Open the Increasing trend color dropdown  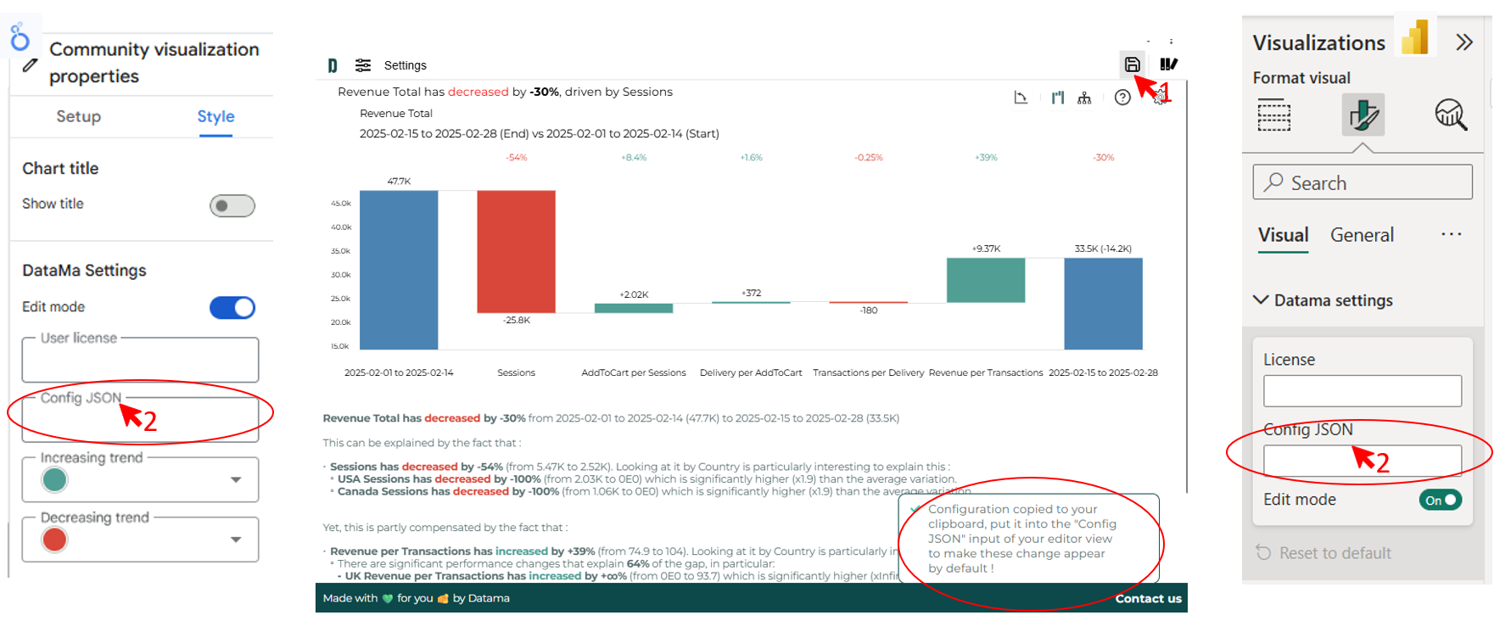tap(236, 480)
